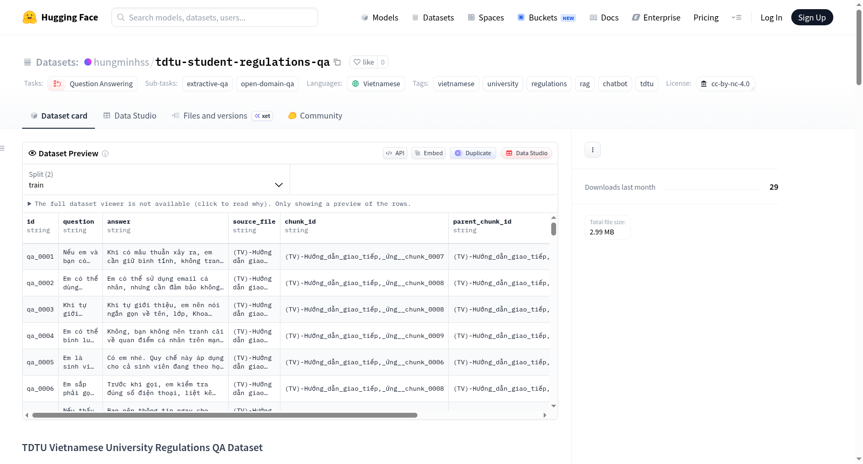Click the Duplicate button
The width and height of the screenshot is (863, 464).
473,153
